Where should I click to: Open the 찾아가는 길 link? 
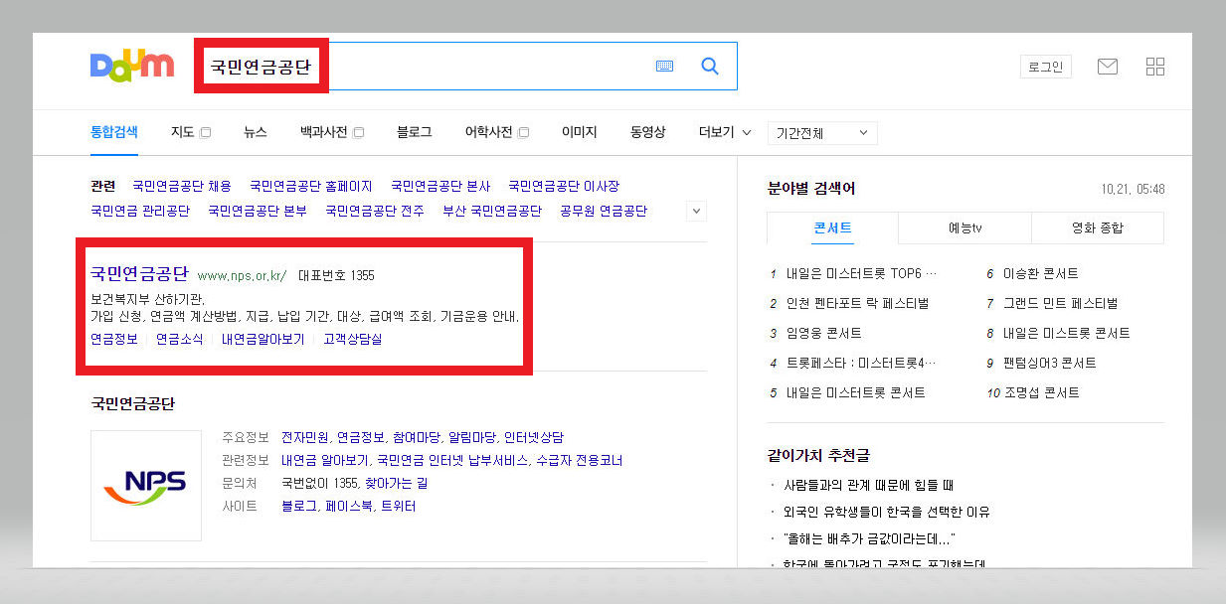[396, 483]
